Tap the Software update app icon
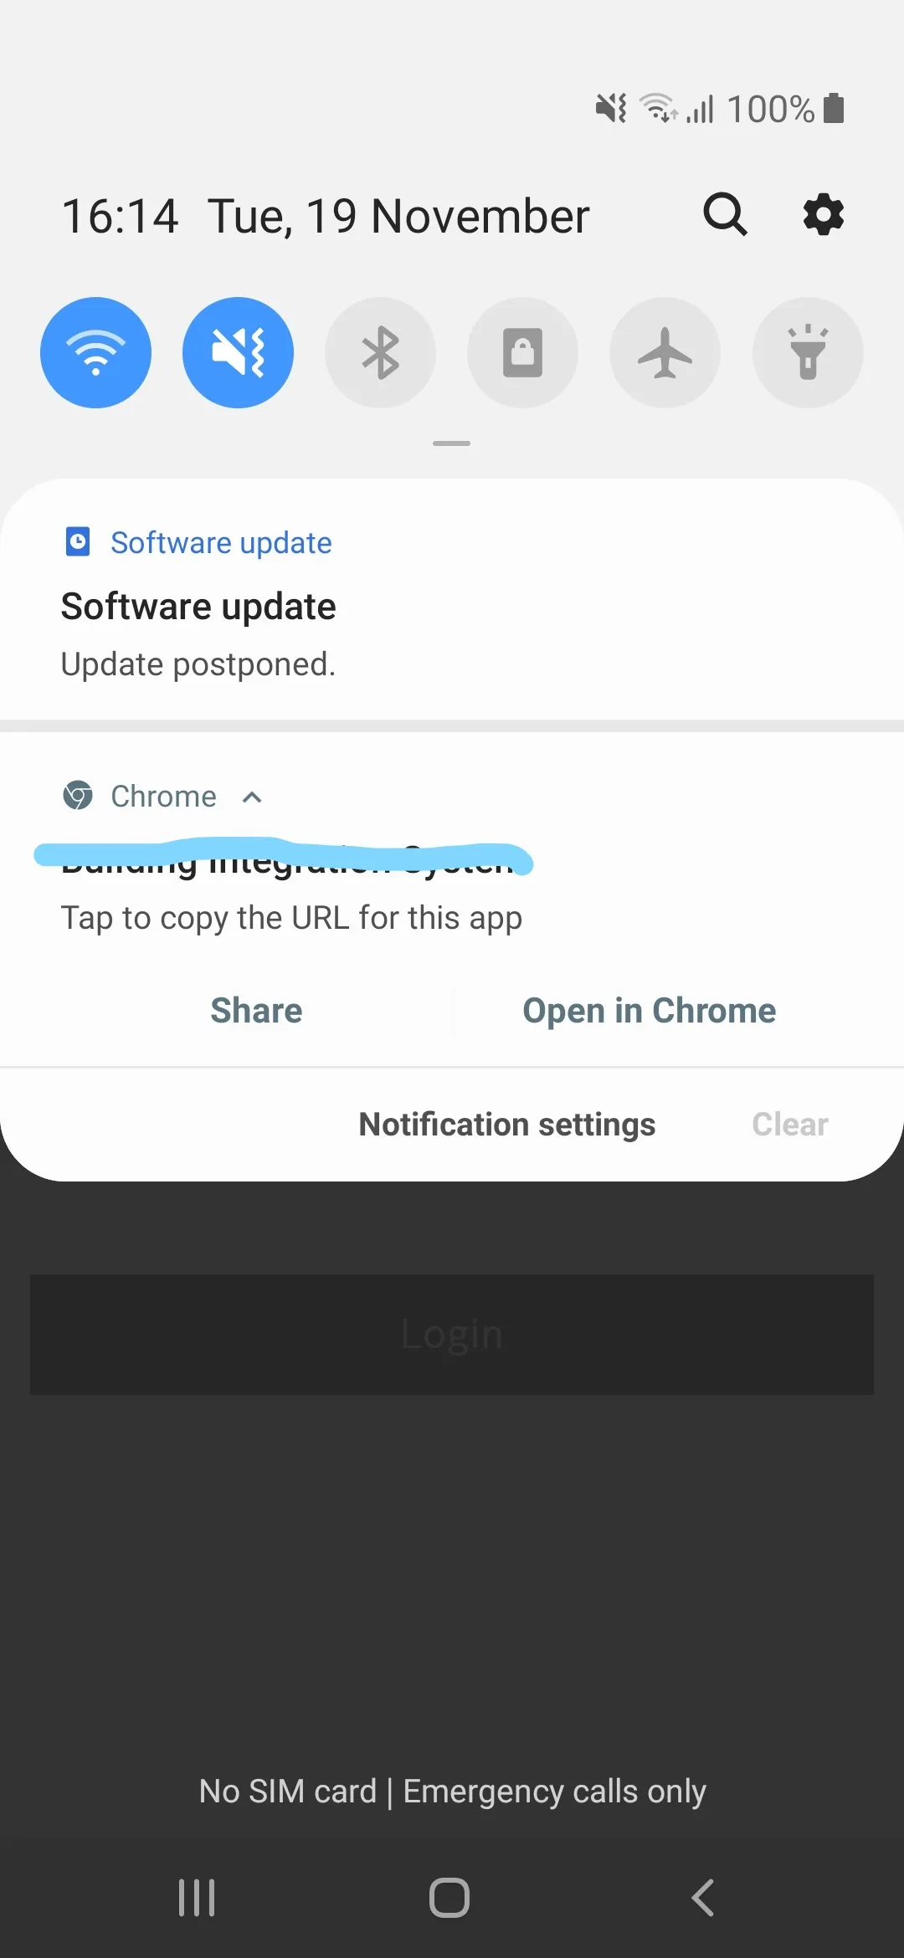 pos(78,542)
